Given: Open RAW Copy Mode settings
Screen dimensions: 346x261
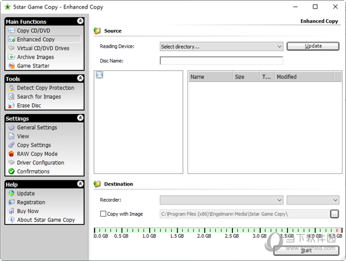Looking at the screenshot, I should [37, 154].
